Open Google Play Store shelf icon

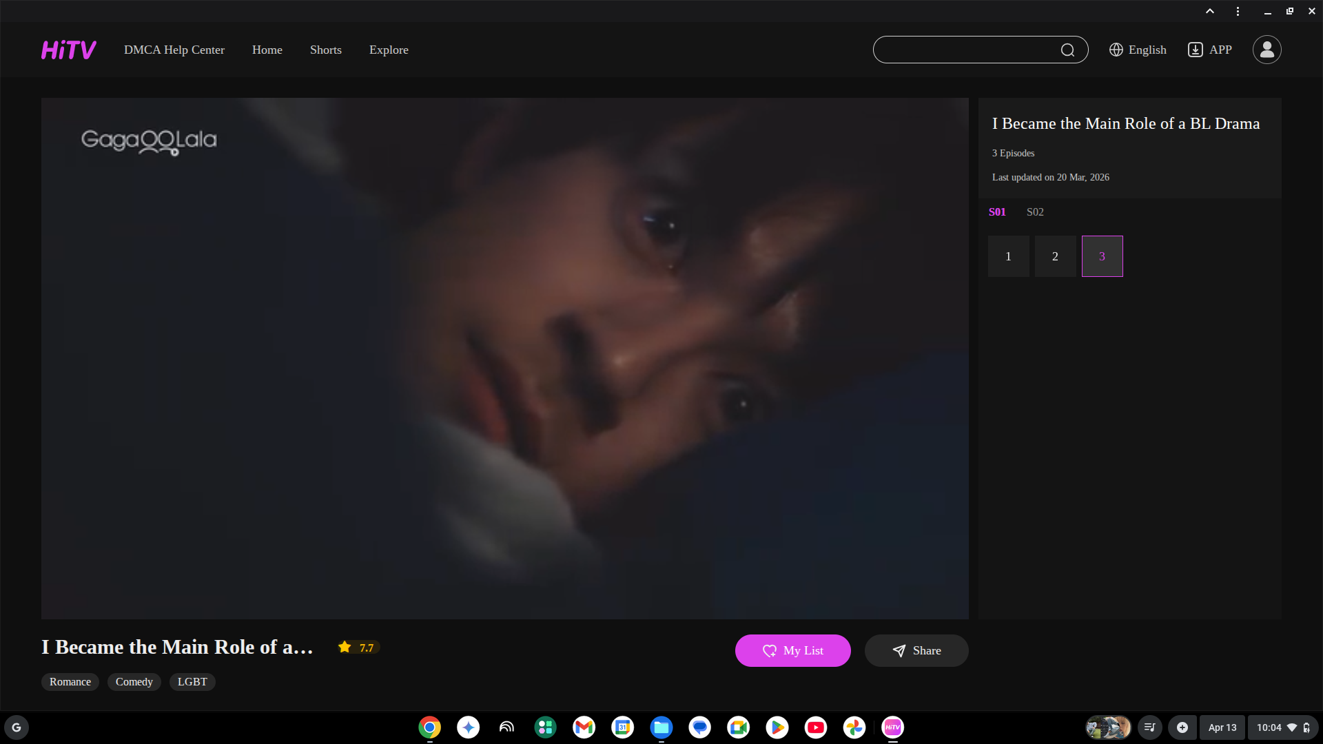pyautogui.click(x=777, y=727)
